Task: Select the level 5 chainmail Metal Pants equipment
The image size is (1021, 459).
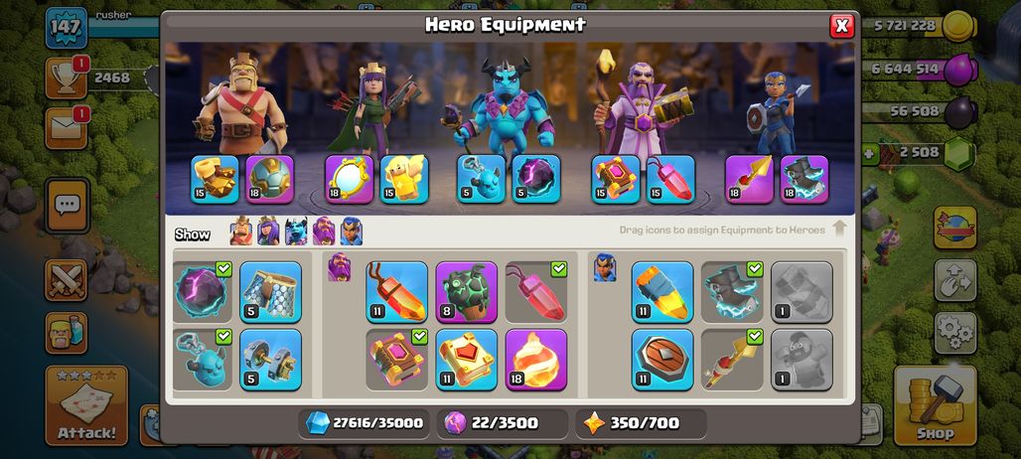Action: click(x=270, y=292)
